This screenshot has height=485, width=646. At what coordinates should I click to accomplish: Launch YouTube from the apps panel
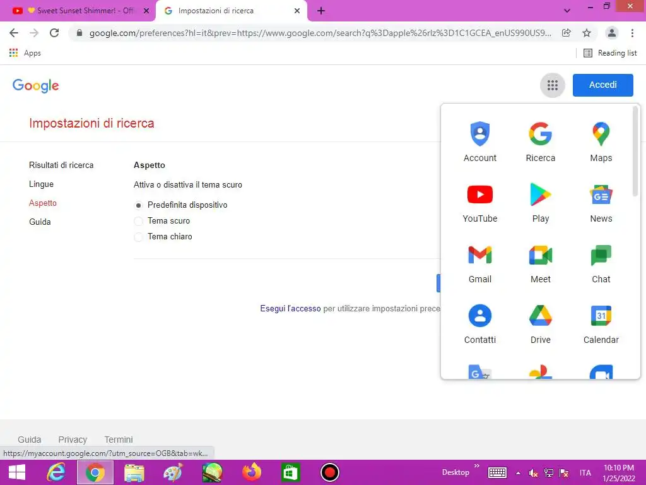click(480, 203)
